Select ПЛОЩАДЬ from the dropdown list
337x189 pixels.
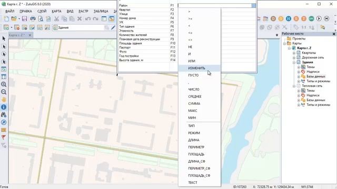199,154
